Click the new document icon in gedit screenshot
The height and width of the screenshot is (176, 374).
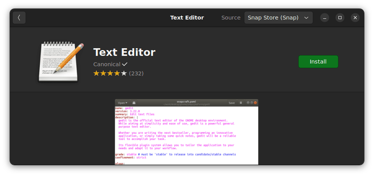[134, 103]
